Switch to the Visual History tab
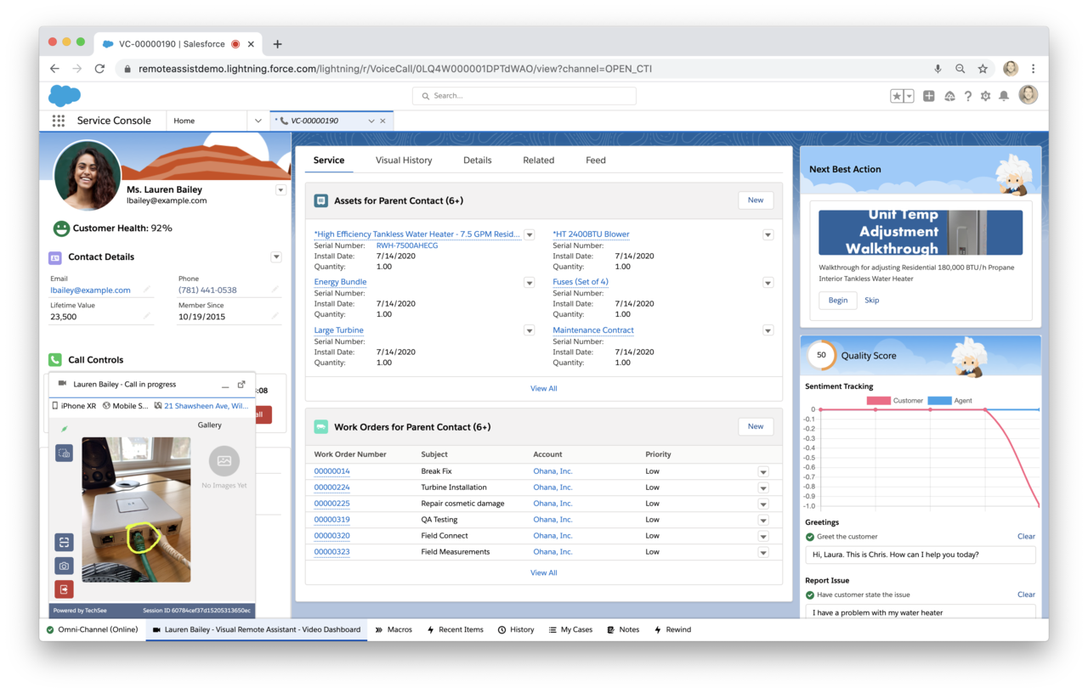Screen dimensions: 1088x693 pyautogui.click(x=404, y=160)
